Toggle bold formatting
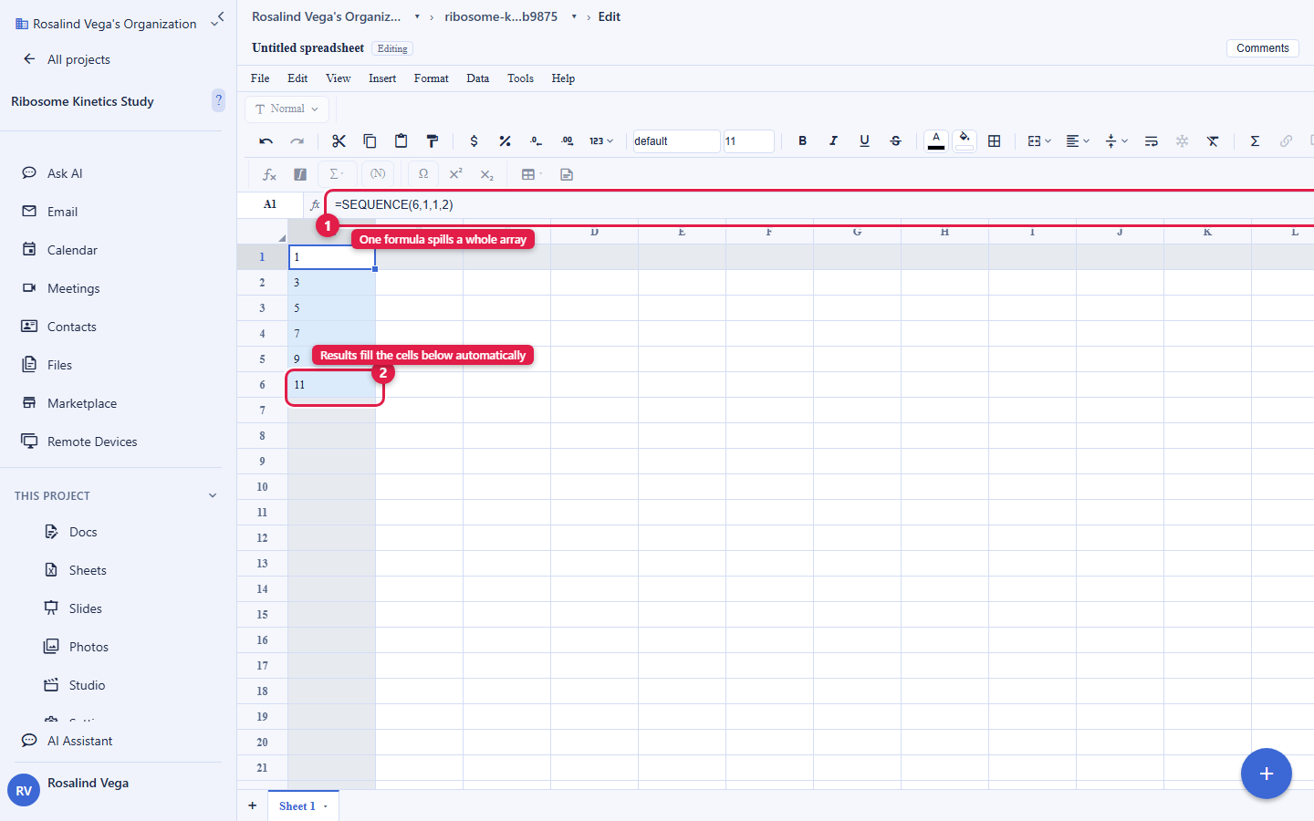Viewport: 1314px width, 821px height. click(x=802, y=141)
